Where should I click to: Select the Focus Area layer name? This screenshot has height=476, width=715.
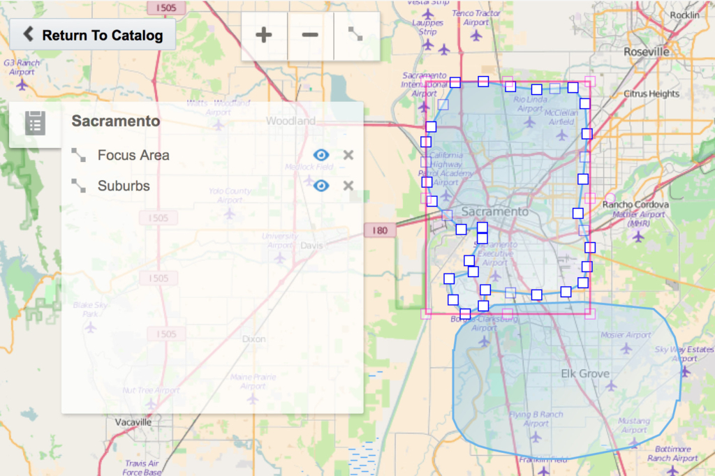(133, 155)
